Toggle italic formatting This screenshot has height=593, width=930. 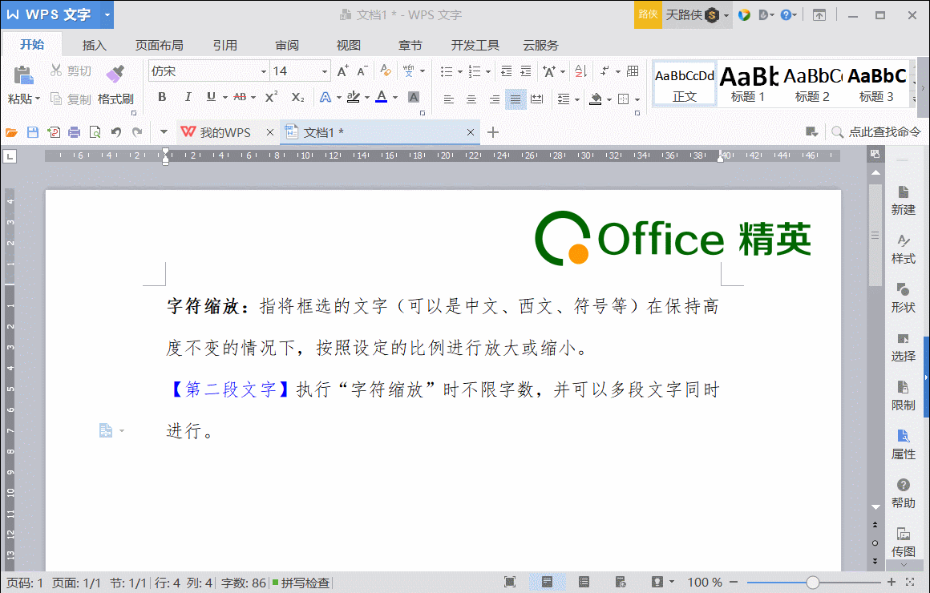point(188,97)
